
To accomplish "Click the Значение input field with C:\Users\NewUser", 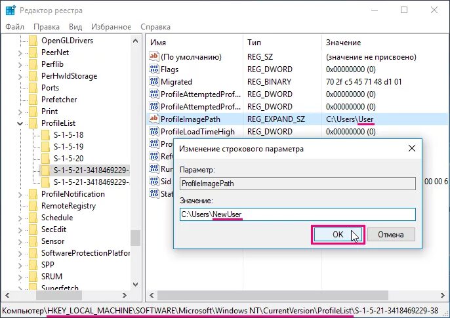I will pos(298,214).
